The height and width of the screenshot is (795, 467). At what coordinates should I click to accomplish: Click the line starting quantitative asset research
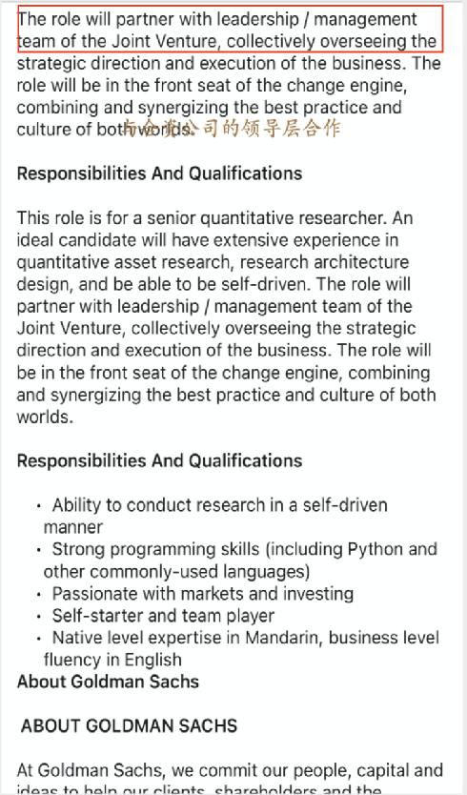coord(213,262)
